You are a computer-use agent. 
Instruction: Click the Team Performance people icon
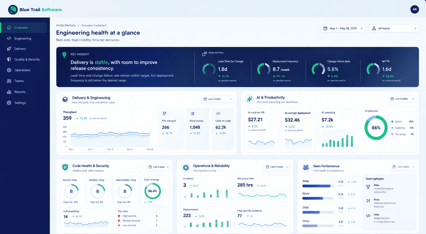[306, 168]
